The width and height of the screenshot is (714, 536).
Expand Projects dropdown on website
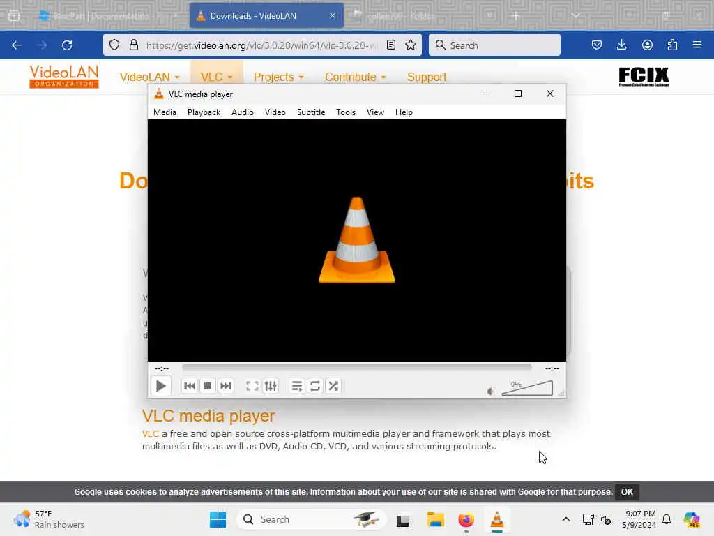tap(278, 77)
